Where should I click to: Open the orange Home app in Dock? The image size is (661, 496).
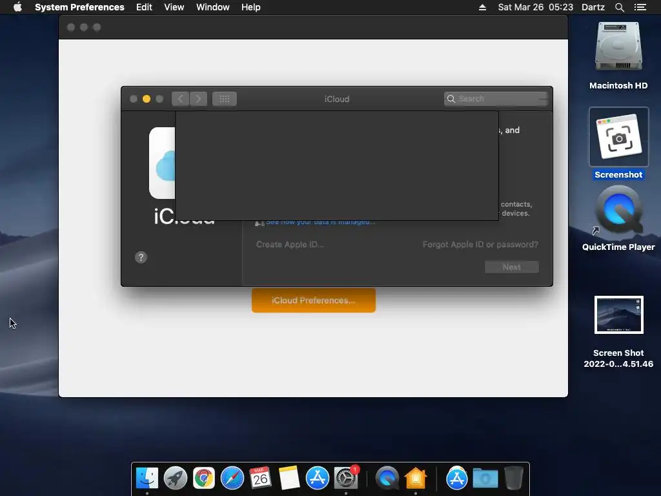[x=416, y=478]
